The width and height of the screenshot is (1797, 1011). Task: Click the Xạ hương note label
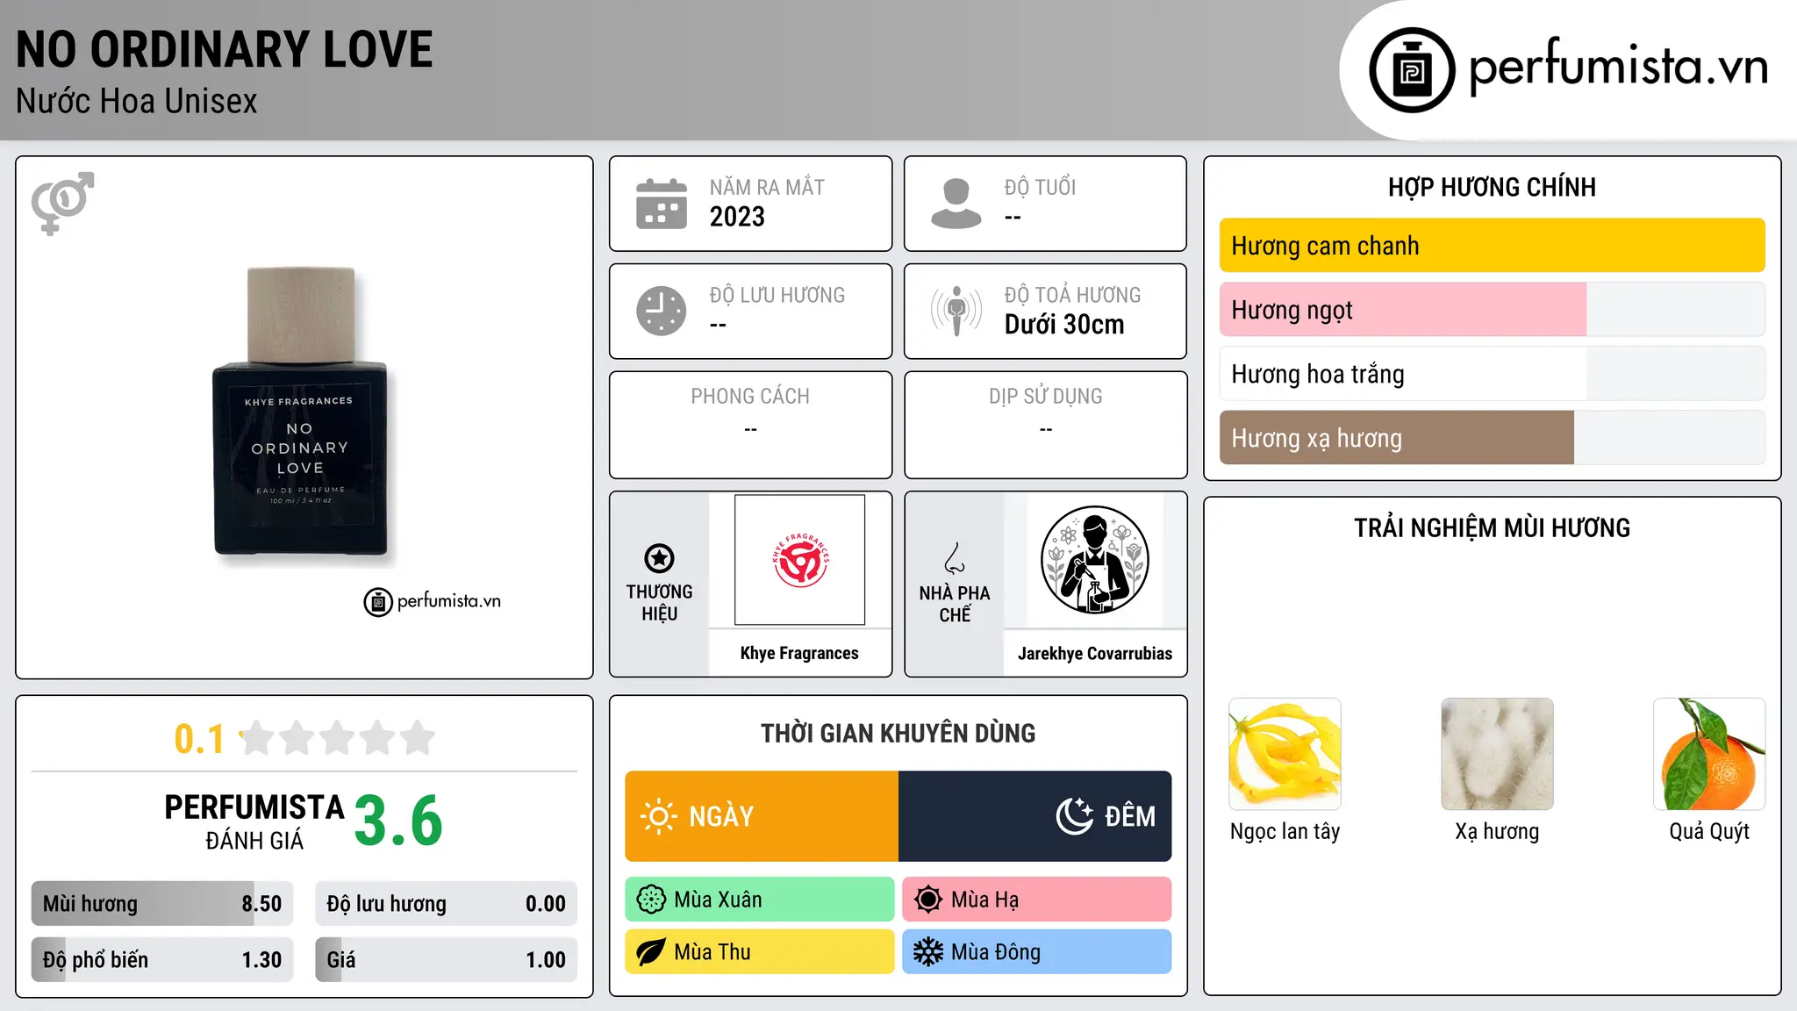pos(1497,831)
